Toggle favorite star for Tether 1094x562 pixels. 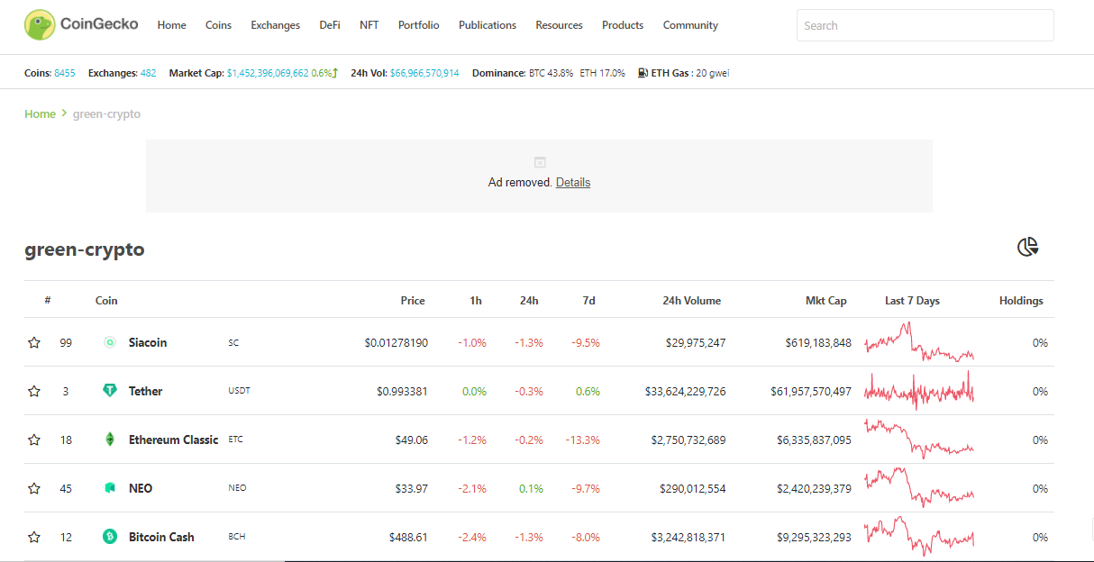[34, 391]
